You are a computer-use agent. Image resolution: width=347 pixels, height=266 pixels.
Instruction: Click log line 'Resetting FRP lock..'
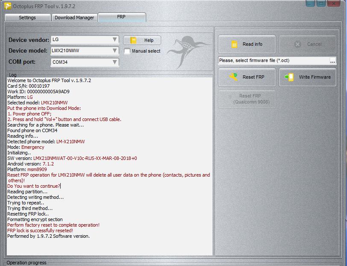click(28, 214)
